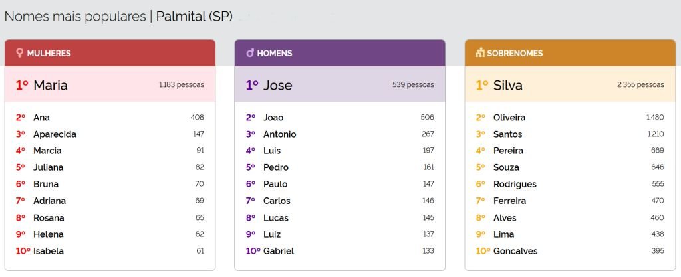Click the top male name Jose
The width and height of the screenshot is (681, 277).
click(277, 85)
